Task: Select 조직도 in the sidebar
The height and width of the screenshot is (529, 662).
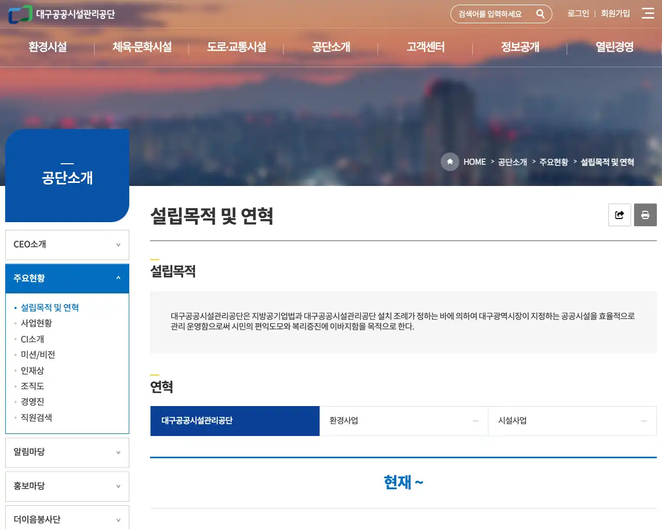Action: coord(33,386)
